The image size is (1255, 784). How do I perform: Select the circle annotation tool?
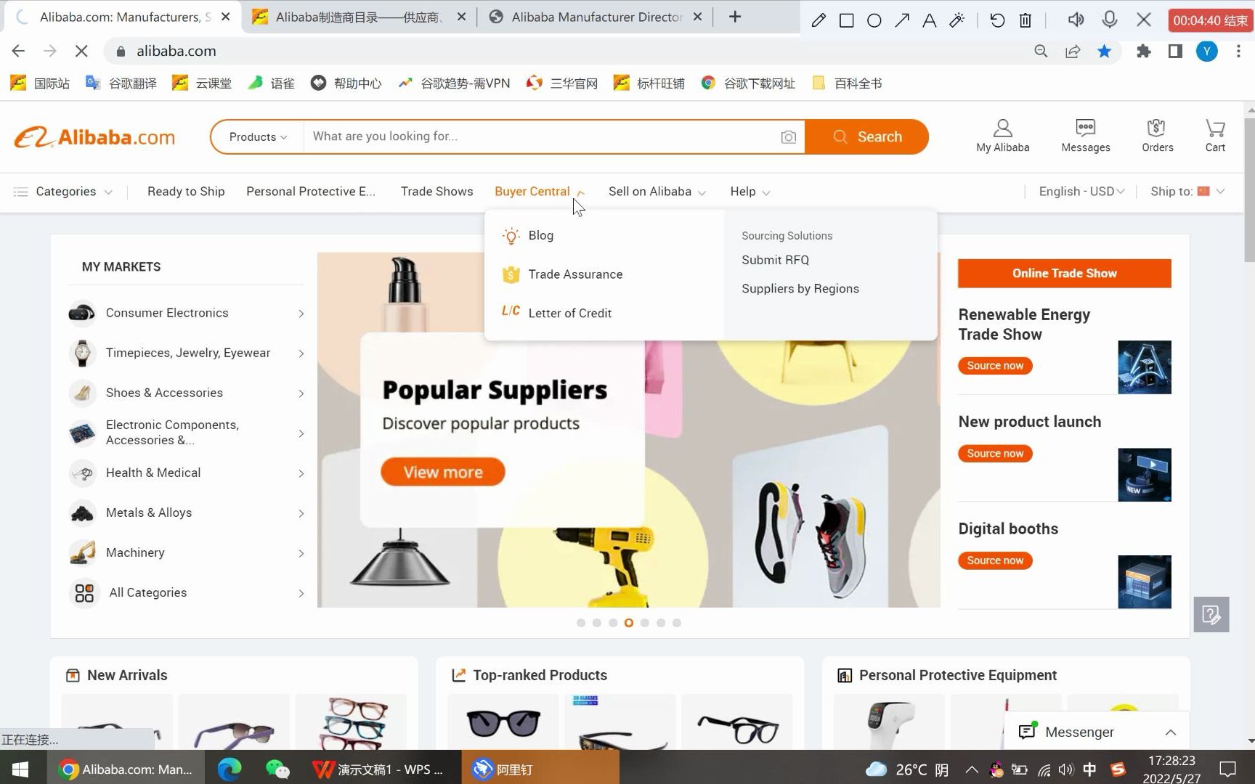click(874, 20)
